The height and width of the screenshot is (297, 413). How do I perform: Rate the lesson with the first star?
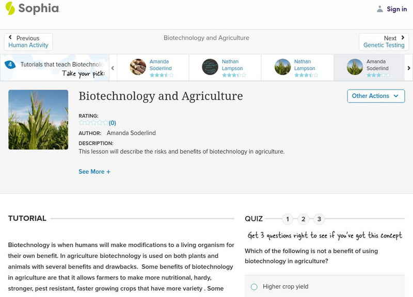pos(81,124)
